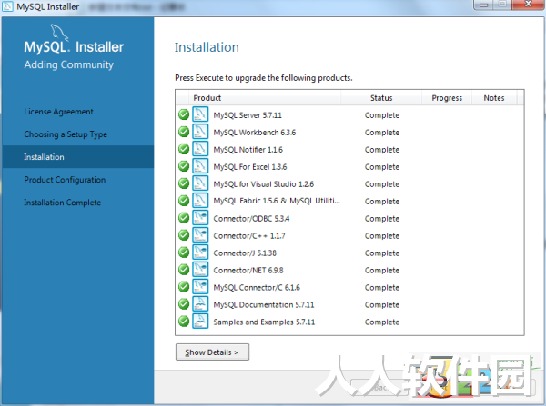Select the MySQL Documentation 5.7.11 row name
Image resolution: width=546 pixels, height=406 pixels.
[264, 305]
